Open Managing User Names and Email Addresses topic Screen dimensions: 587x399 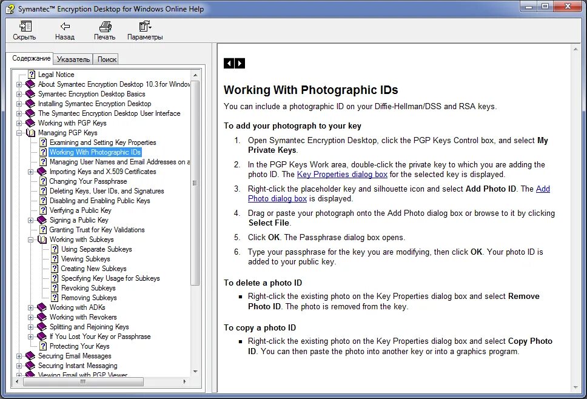point(120,162)
